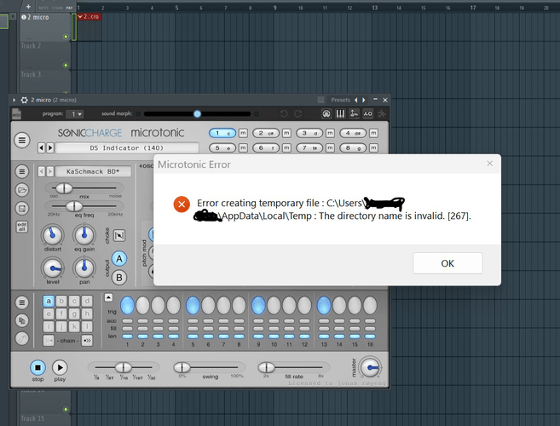The height and width of the screenshot is (426, 560).
Task: Select drum channel 3
Action: click(309, 133)
